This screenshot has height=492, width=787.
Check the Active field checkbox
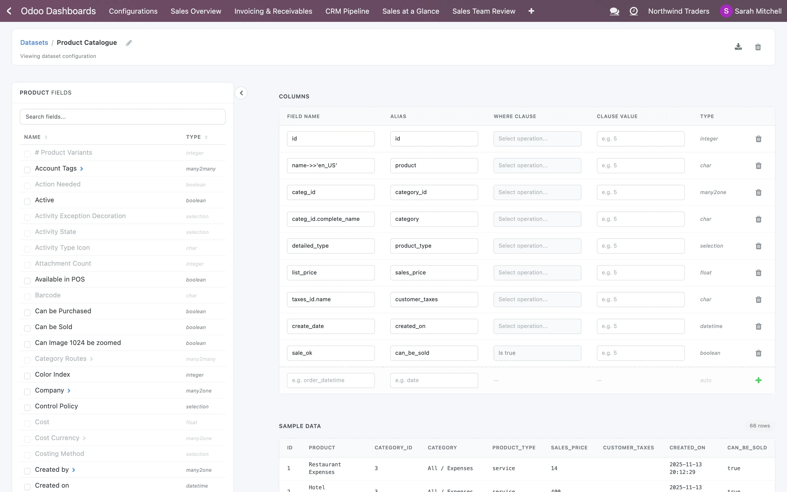tap(27, 201)
